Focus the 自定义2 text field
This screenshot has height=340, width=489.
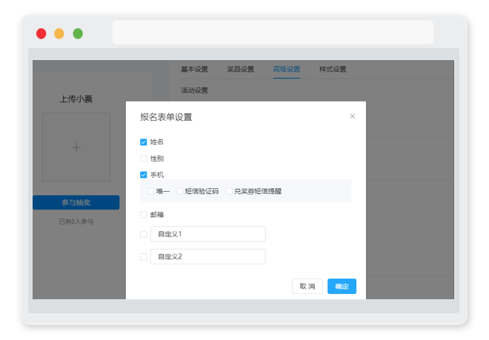208,257
